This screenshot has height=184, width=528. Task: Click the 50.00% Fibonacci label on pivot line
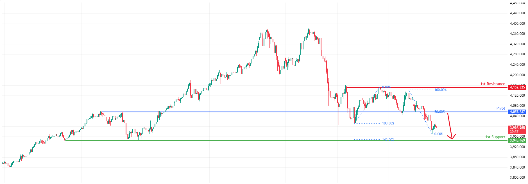[x=439, y=112]
